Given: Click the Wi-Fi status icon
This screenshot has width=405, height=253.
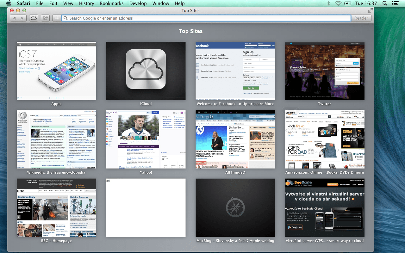Looking at the screenshot, I should [x=338, y=3].
